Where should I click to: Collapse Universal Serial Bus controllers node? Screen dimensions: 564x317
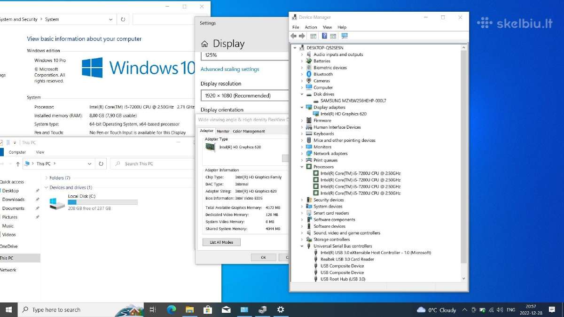point(302,246)
